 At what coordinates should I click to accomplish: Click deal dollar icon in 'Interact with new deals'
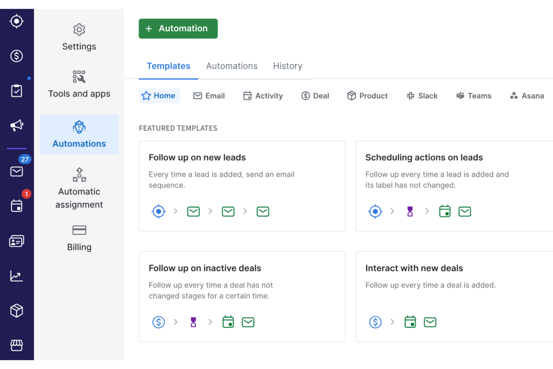[x=375, y=322]
